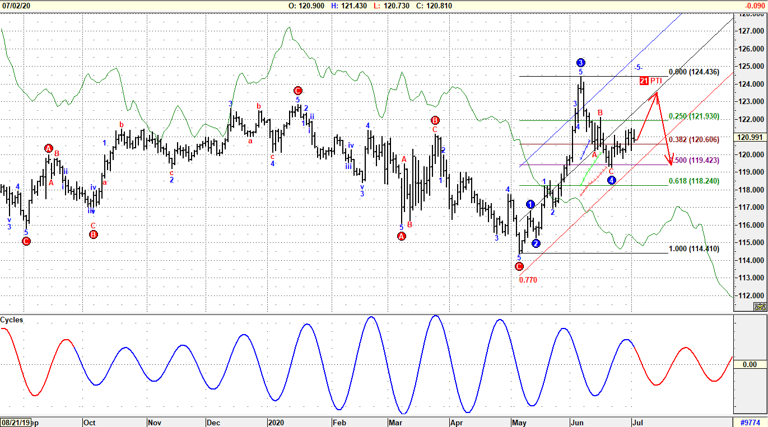This screenshot has width=768, height=427.
Task: Select the 1.000 (114.410) Fibonacci label
Action: pyautogui.click(x=694, y=248)
